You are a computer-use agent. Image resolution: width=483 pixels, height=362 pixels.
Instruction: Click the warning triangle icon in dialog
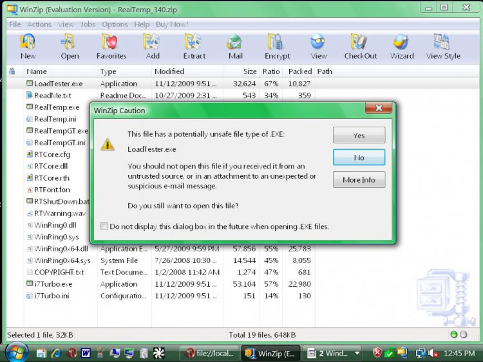coord(108,145)
